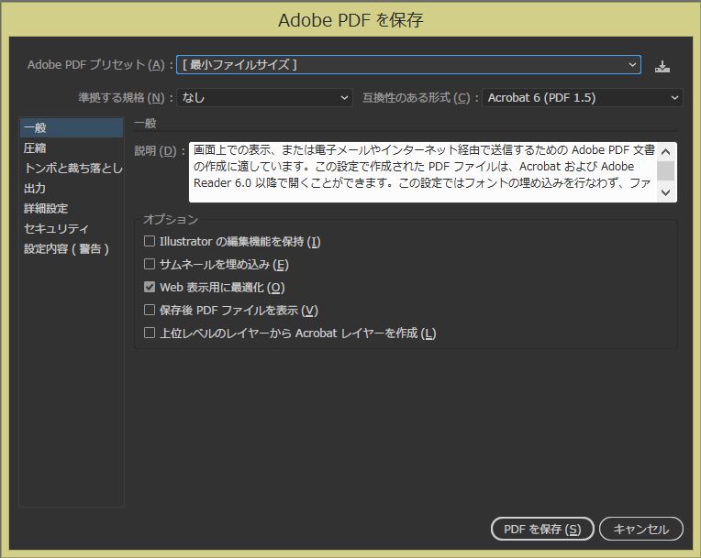The image size is (701, 558).
Task: Click the description scrollbar down arrow
Action: [666, 192]
